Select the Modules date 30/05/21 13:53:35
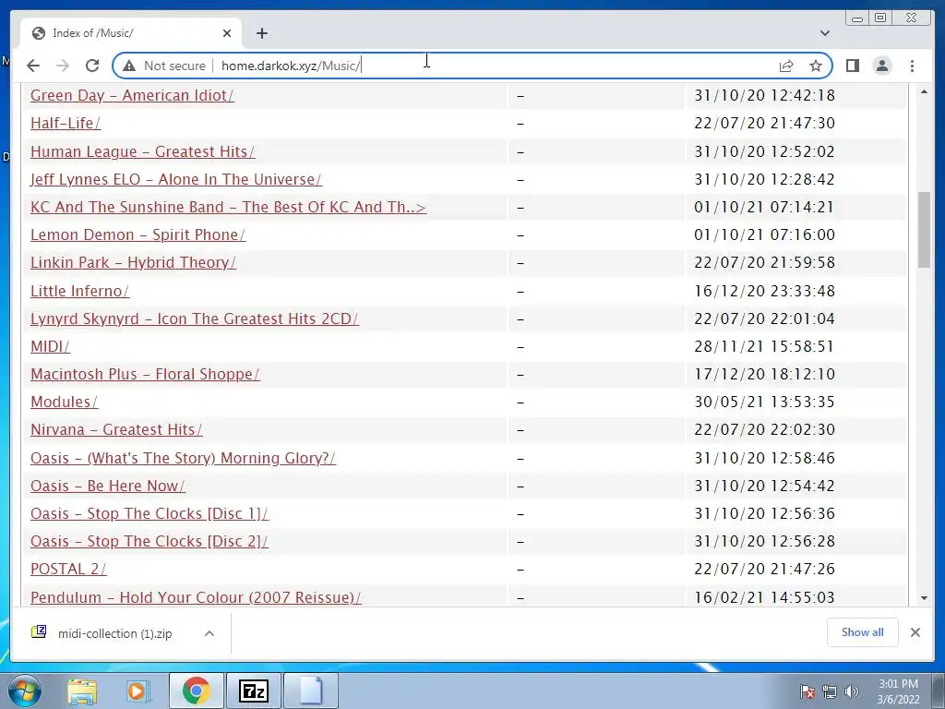 tap(764, 402)
